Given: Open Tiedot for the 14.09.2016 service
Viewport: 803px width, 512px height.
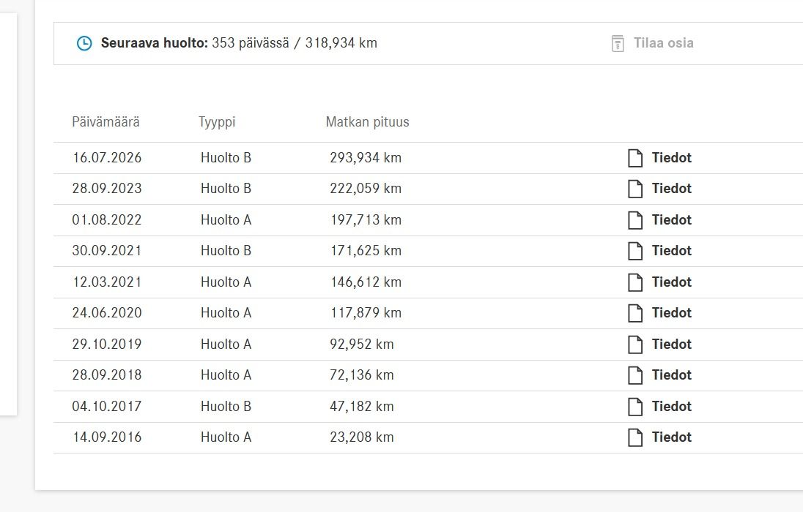Looking at the screenshot, I should coord(671,437).
